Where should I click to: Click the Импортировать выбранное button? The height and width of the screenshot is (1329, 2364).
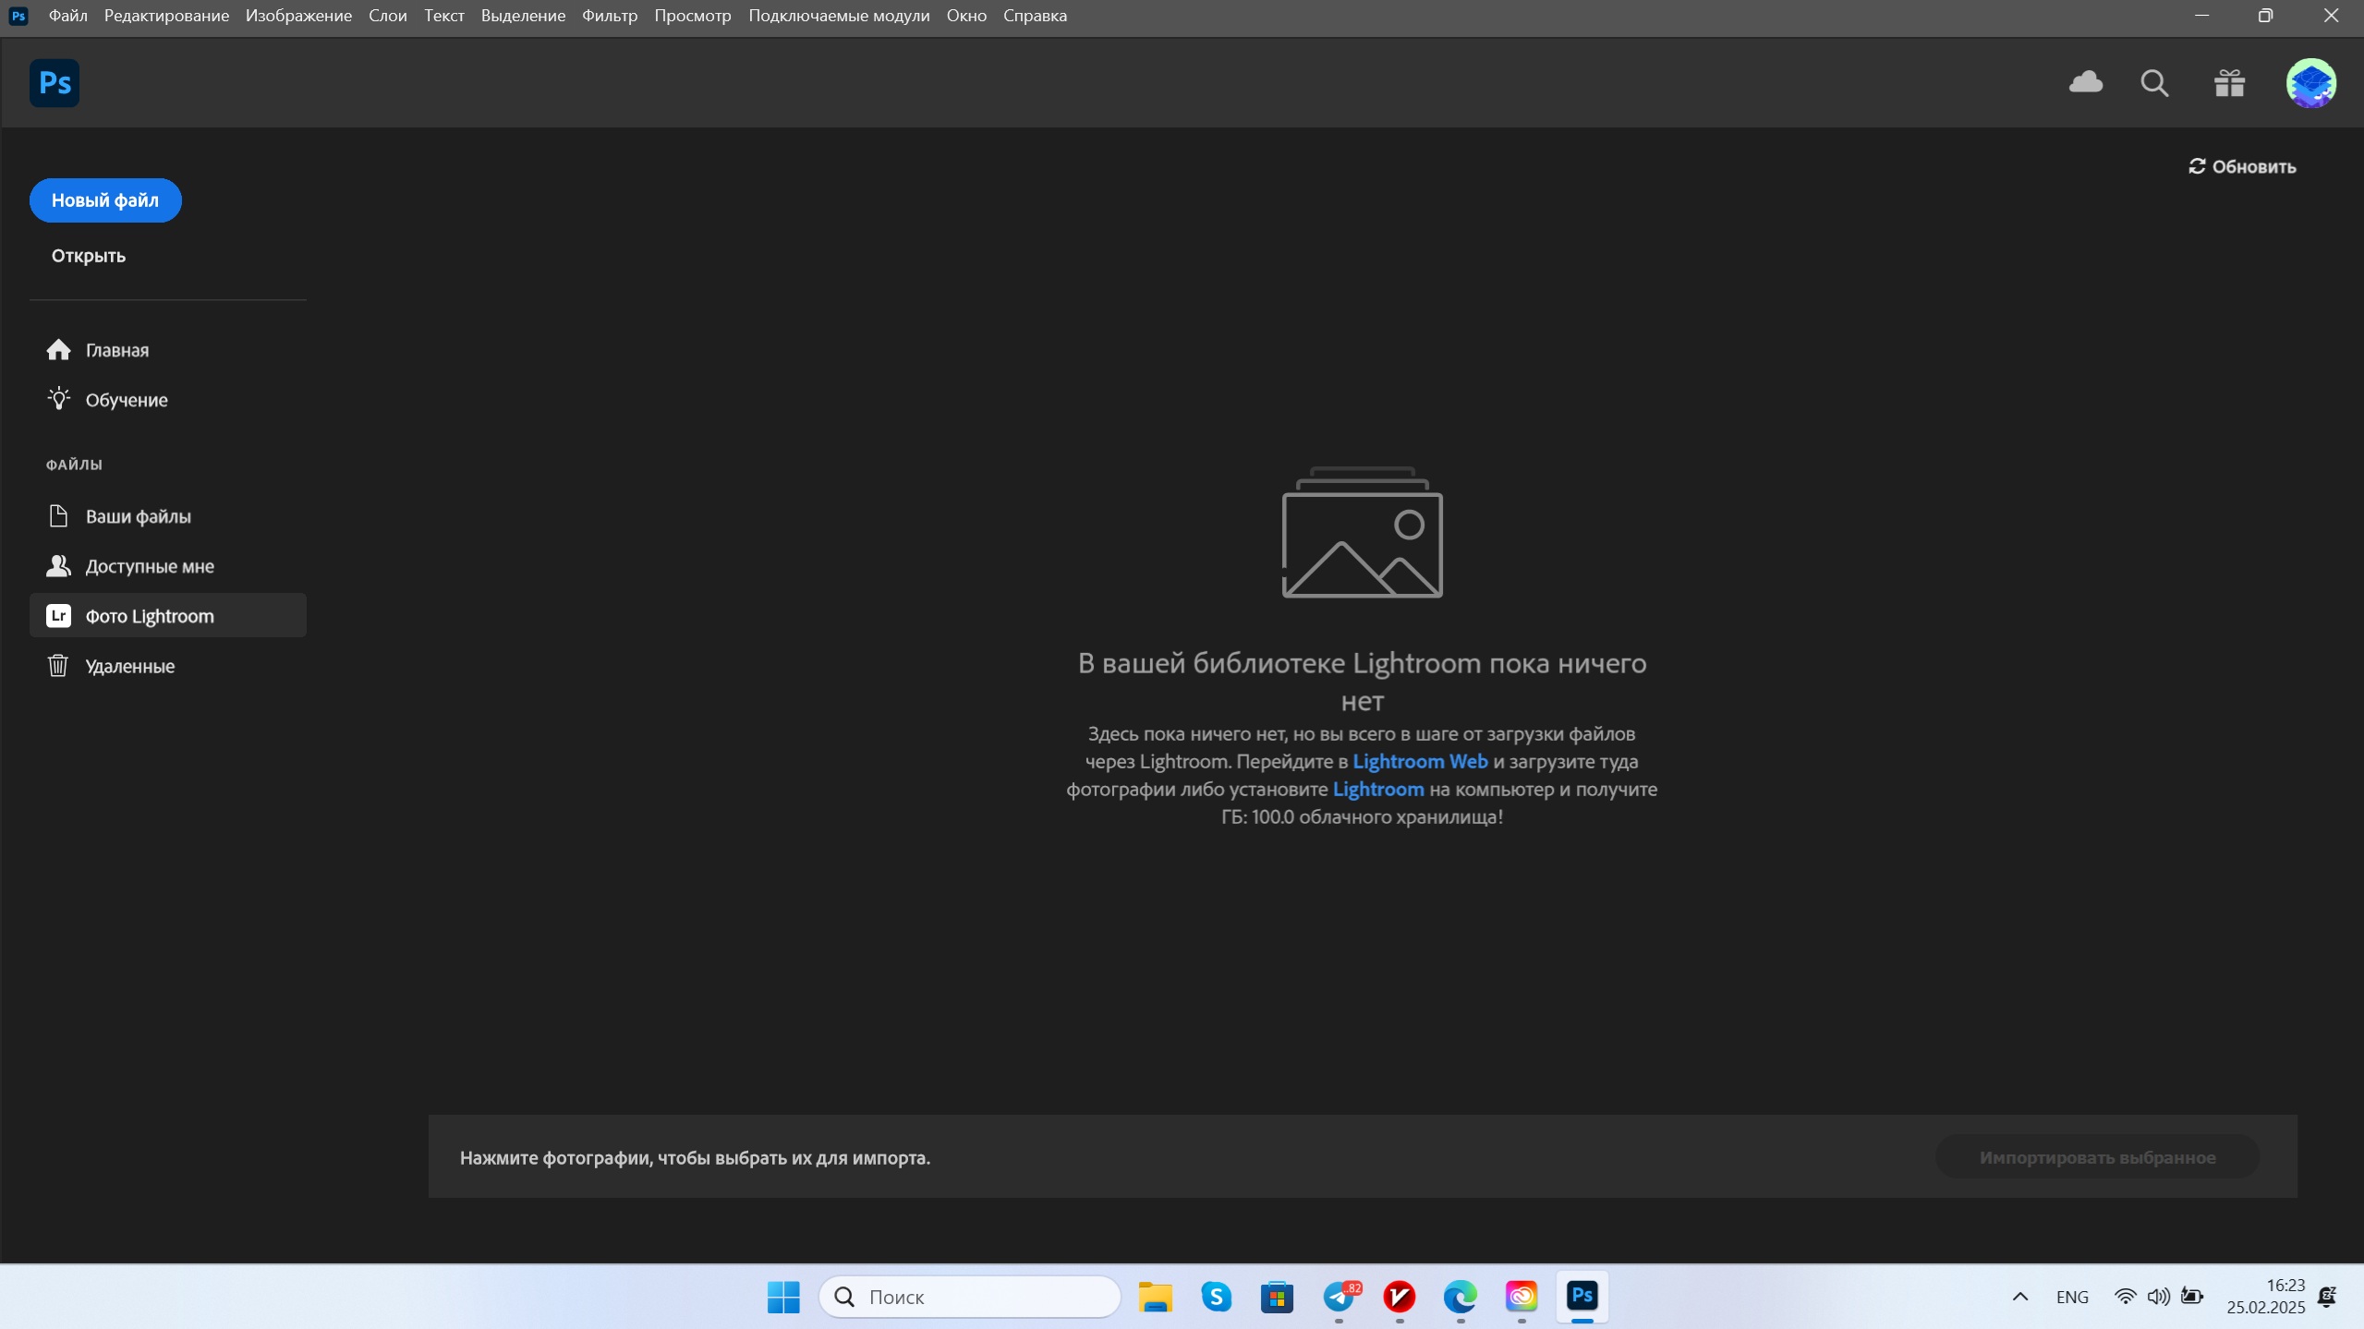(2097, 1157)
